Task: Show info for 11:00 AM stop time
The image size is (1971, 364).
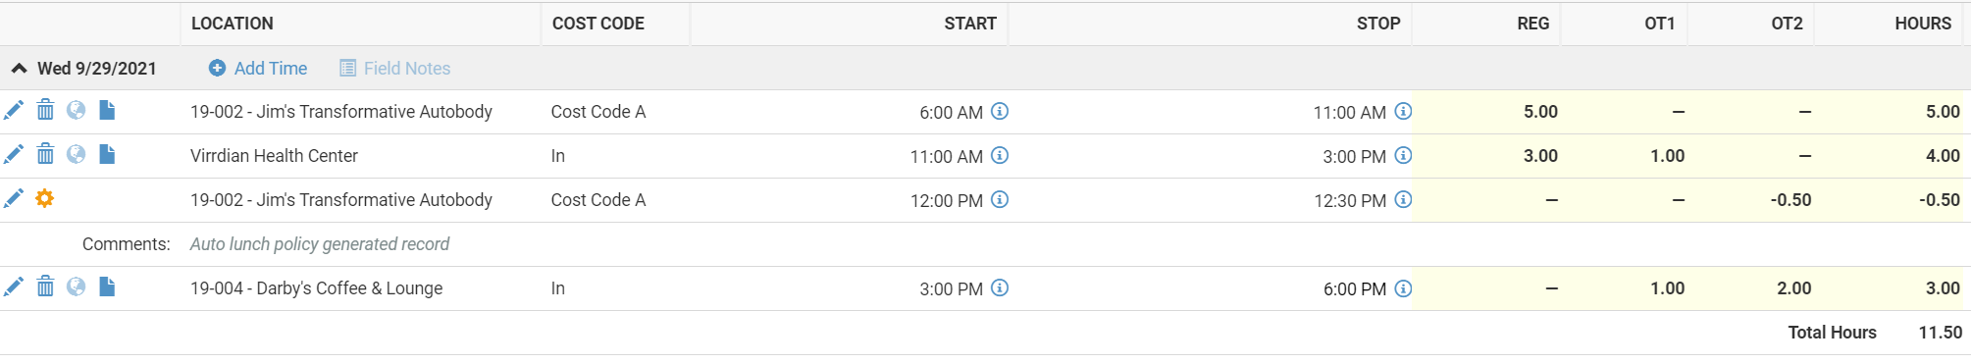Action: [1404, 112]
